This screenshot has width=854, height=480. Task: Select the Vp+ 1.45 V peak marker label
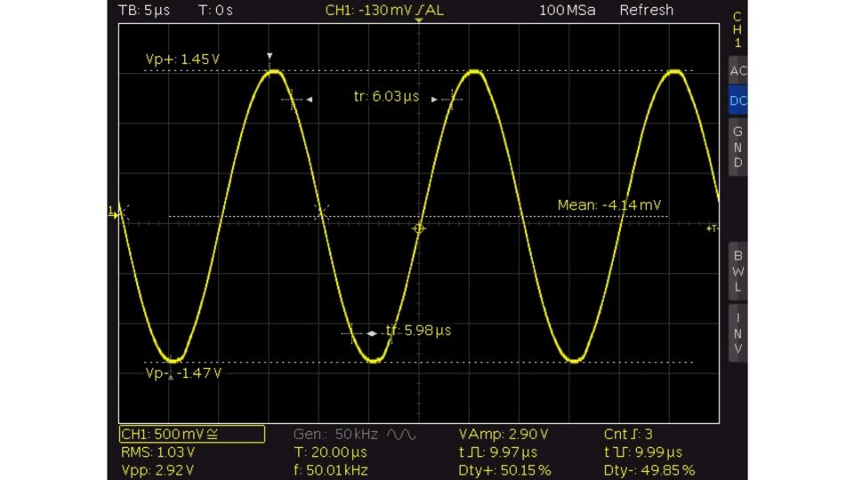[182, 60]
